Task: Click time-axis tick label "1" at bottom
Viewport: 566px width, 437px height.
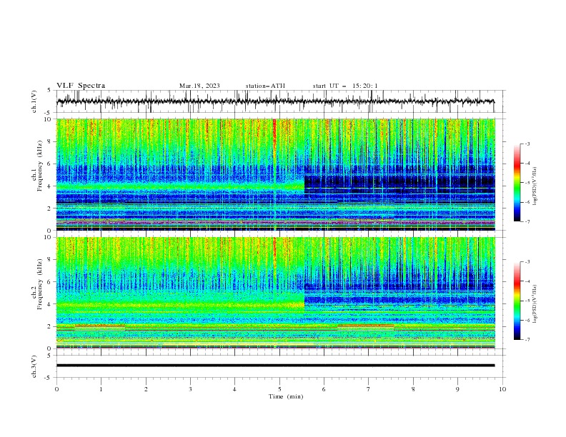Action: tap(101, 389)
